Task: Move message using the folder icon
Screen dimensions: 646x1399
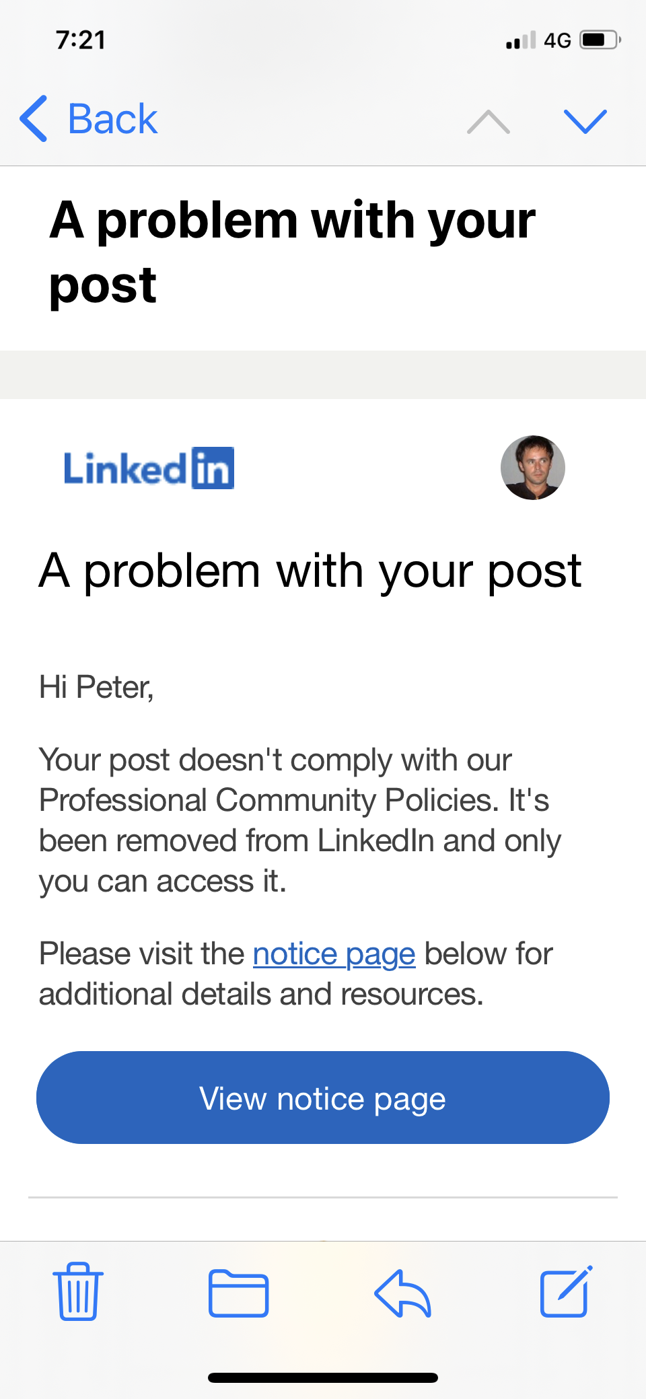Action: click(238, 1293)
